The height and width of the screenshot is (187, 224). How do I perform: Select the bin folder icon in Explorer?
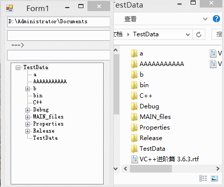tap(134, 85)
